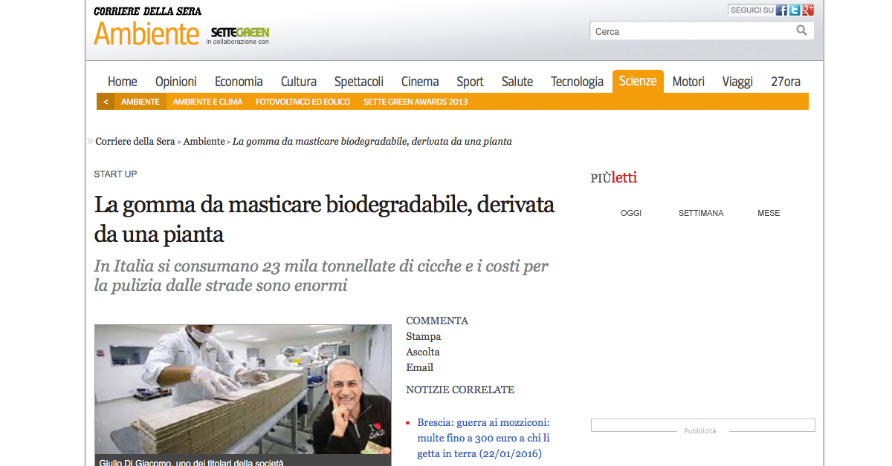Focus the Cerca search field
892x466 pixels.
(x=691, y=31)
